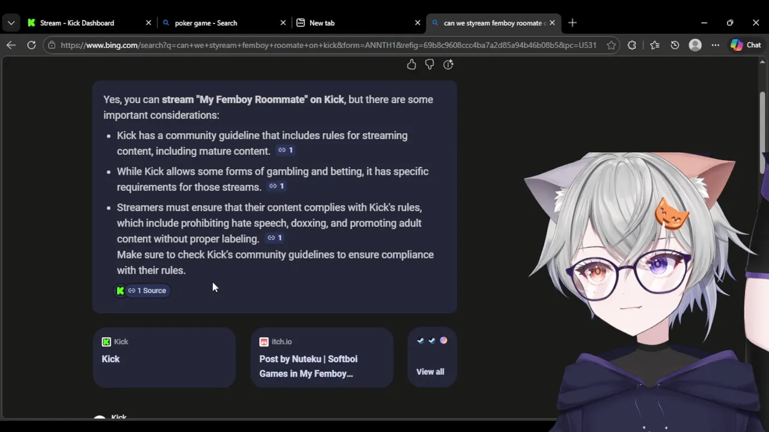Open the Kick source card
769x432 pixels.
pyautogui.click(x=164, y=357)
